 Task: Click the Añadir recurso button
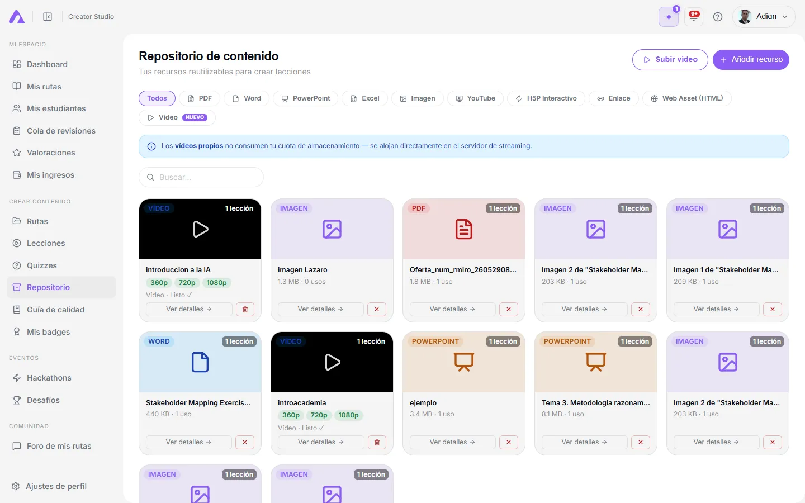(x=751, y=60)
